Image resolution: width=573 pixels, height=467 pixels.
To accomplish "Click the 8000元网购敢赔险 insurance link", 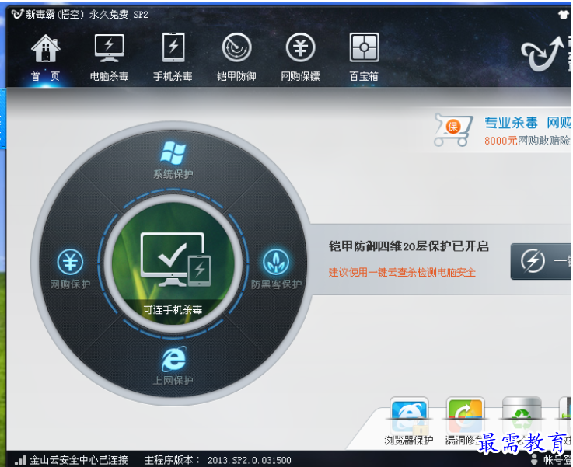I will pyautogui.click(x=527, y=141).
